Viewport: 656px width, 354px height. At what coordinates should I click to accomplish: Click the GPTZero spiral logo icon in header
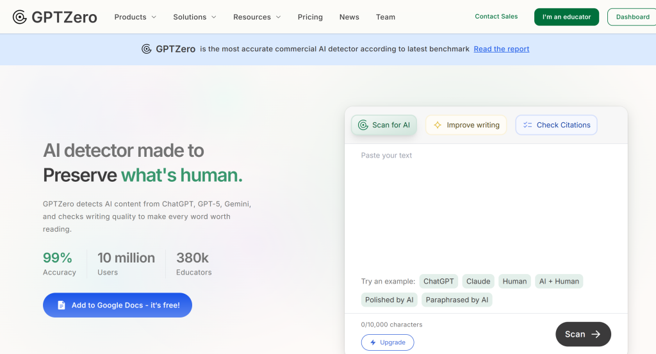[20, 17]
